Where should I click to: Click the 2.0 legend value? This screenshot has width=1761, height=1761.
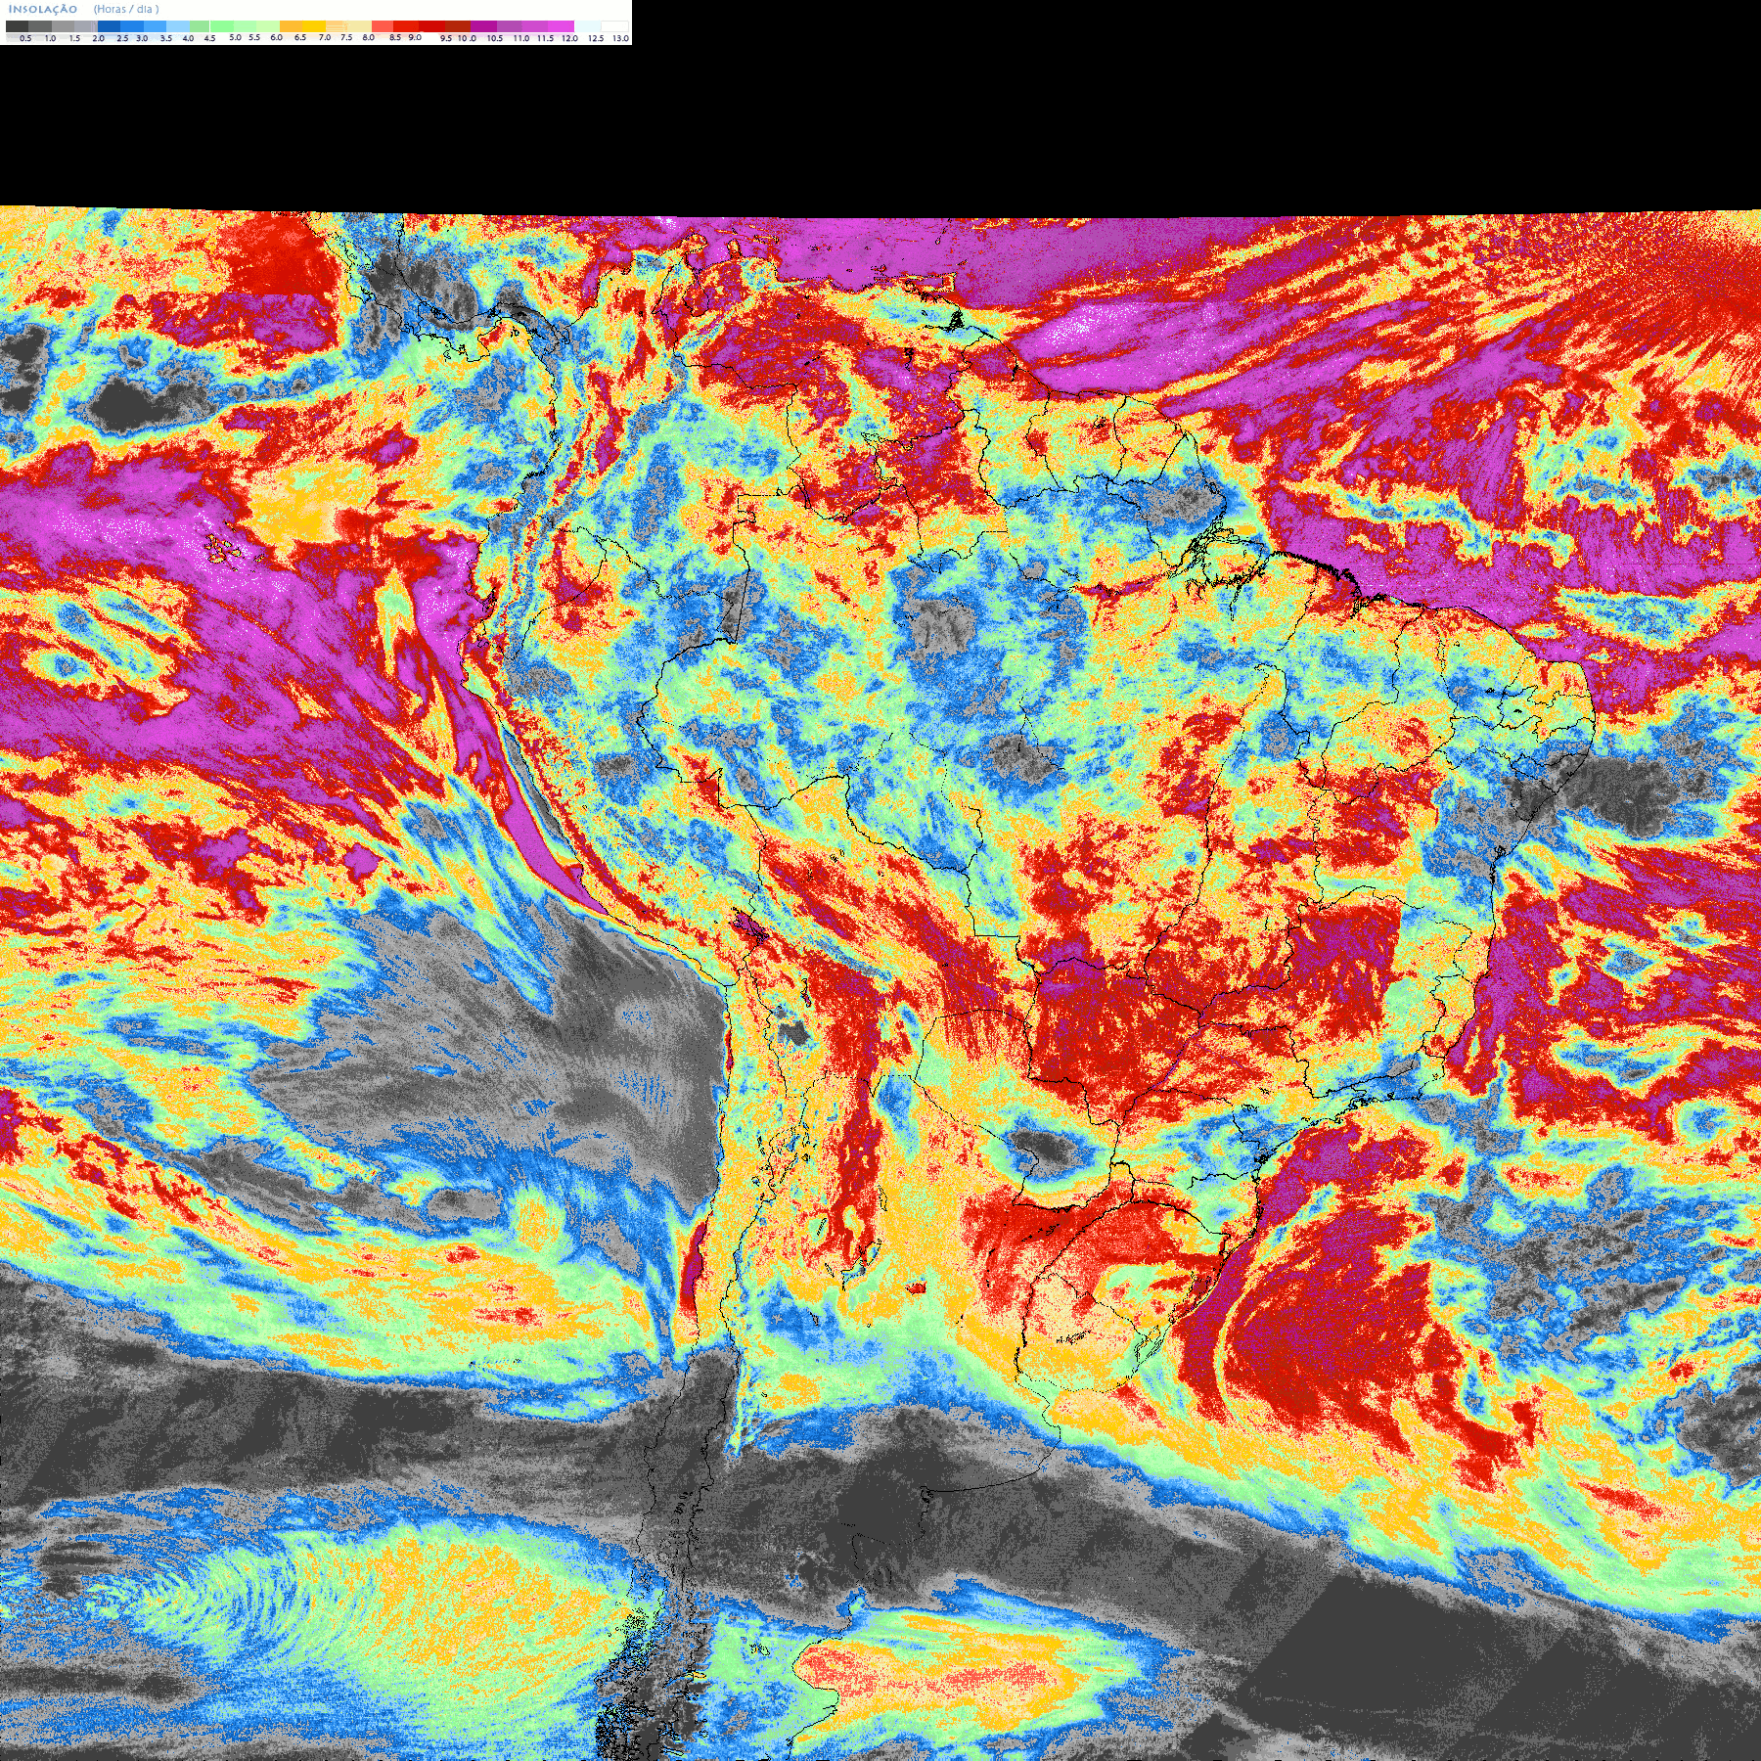[x=99, y=38]
